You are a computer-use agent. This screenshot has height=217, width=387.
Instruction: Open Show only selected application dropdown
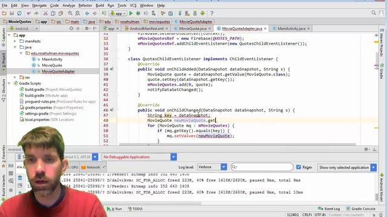click(x=374, y=168)
